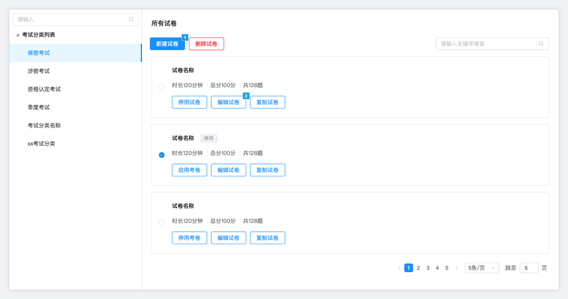Click the blue badge numbered 1
The width and height of the screenshot is (568, 299).
(185, 37)
